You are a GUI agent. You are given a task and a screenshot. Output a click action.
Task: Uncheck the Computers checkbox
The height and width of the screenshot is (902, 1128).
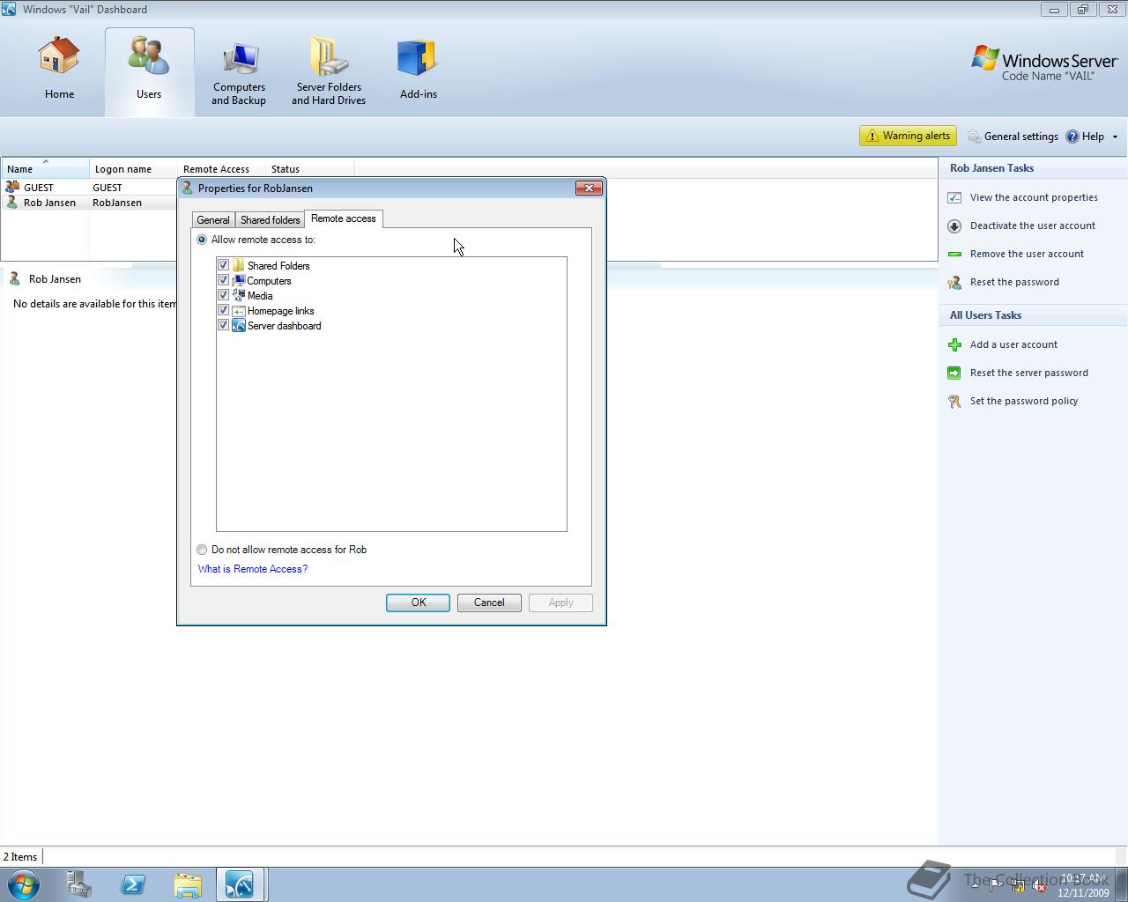223,280
